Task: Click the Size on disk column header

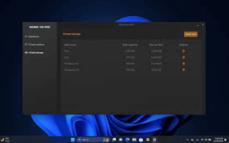Action: pyautogui.click(x=156, y=45)
